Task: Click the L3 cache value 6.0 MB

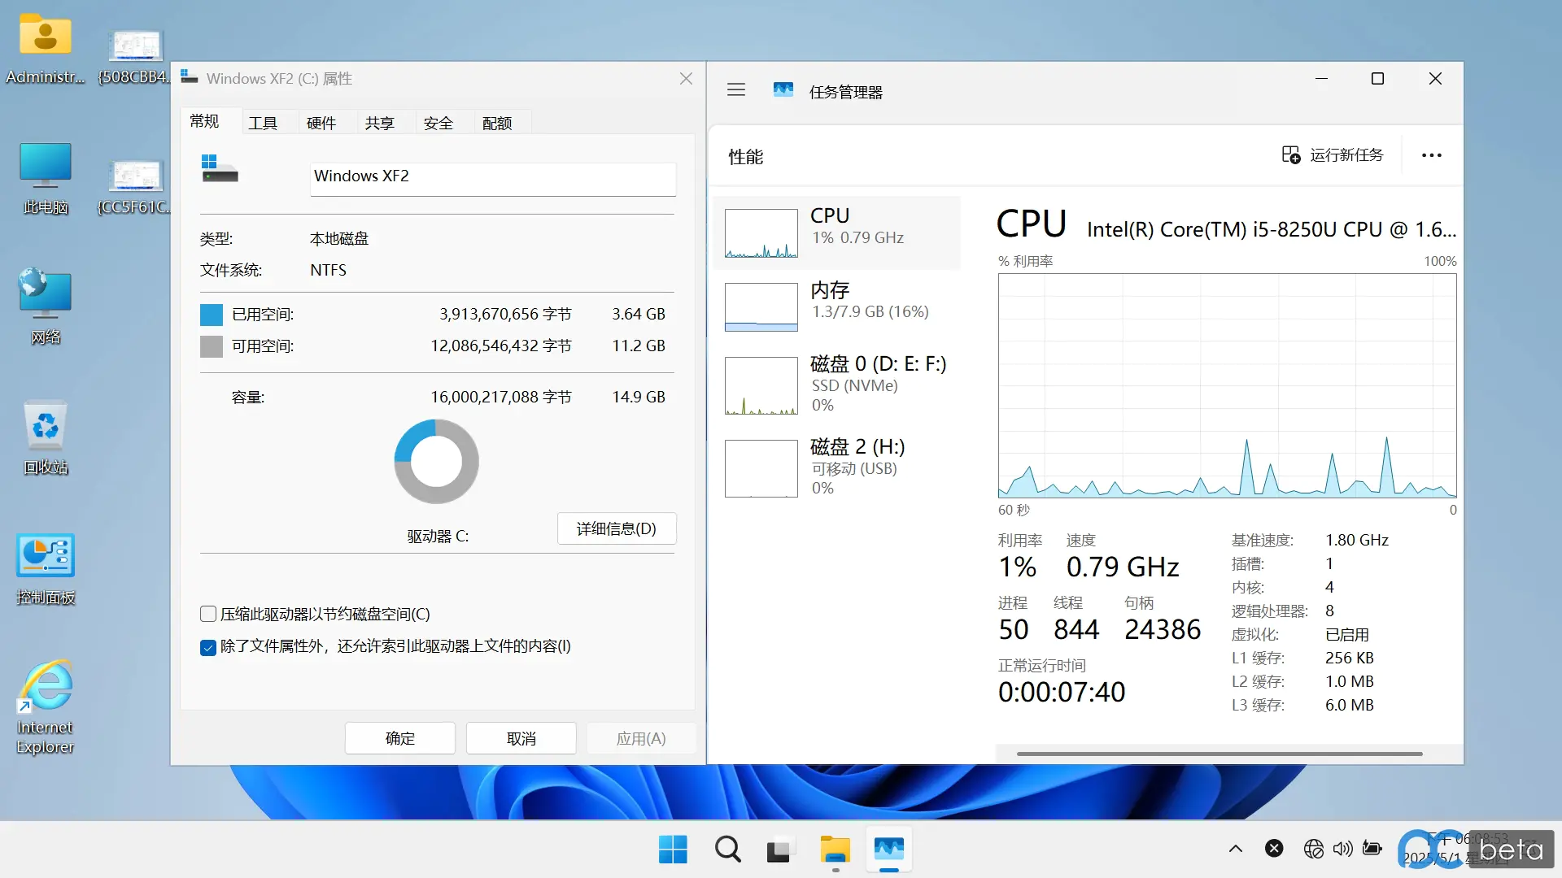Action: point(1350,705)
